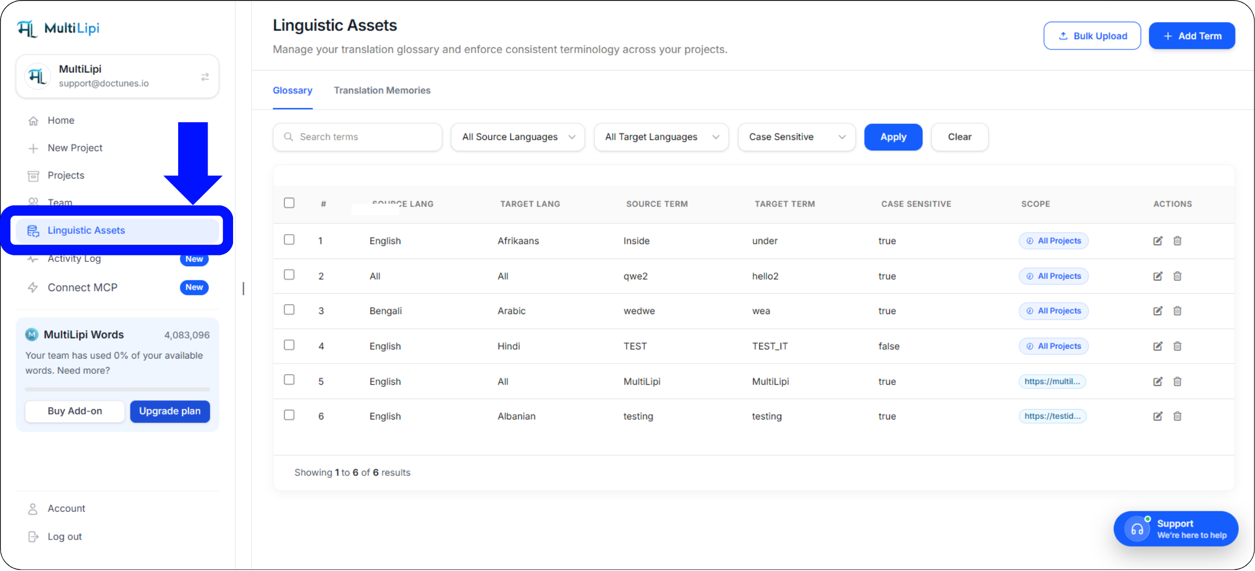This screenshot has width=1255, height=571.
Task: Check the row 6 English-Albanian checkbox
Action: (x=289, y=415)
